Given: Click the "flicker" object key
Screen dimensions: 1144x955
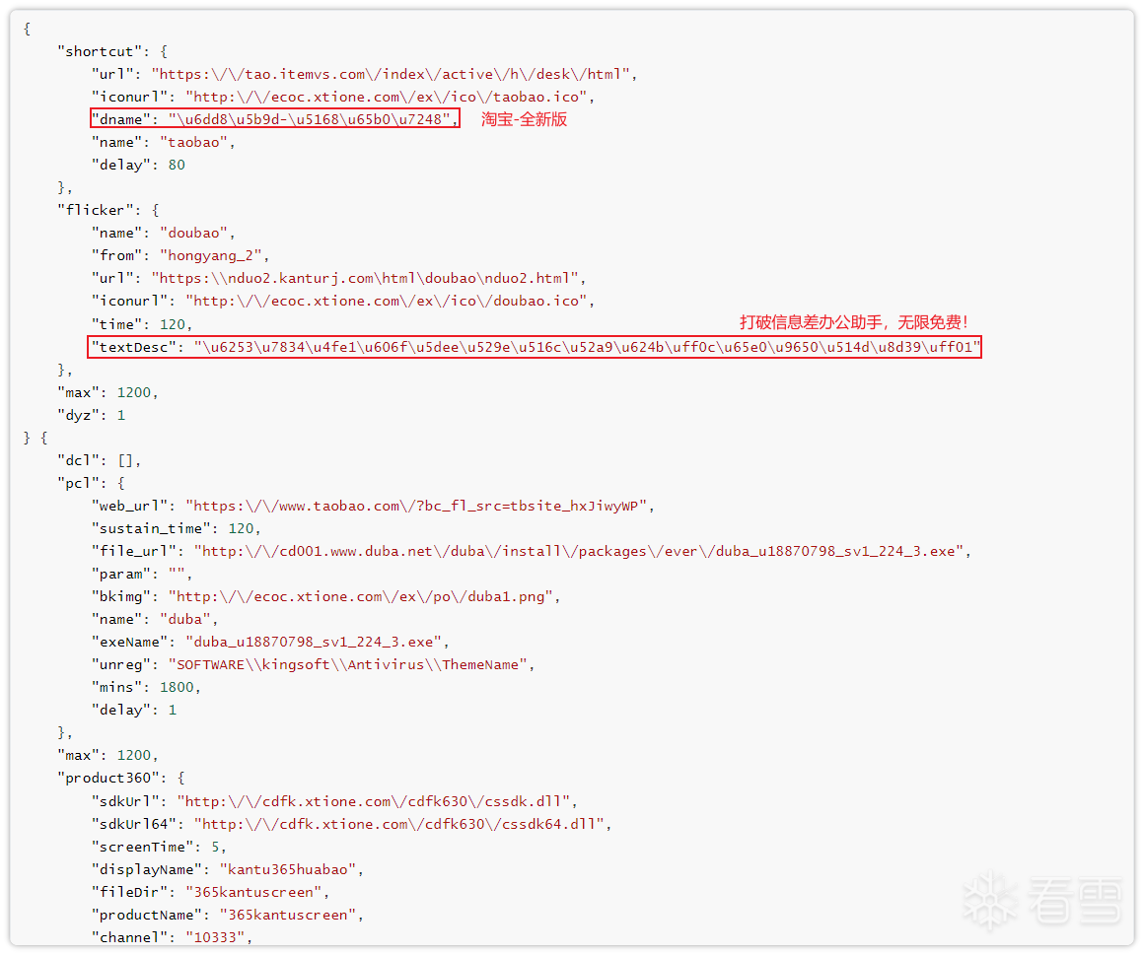Looking at the screenshot, I should point(91,210).
